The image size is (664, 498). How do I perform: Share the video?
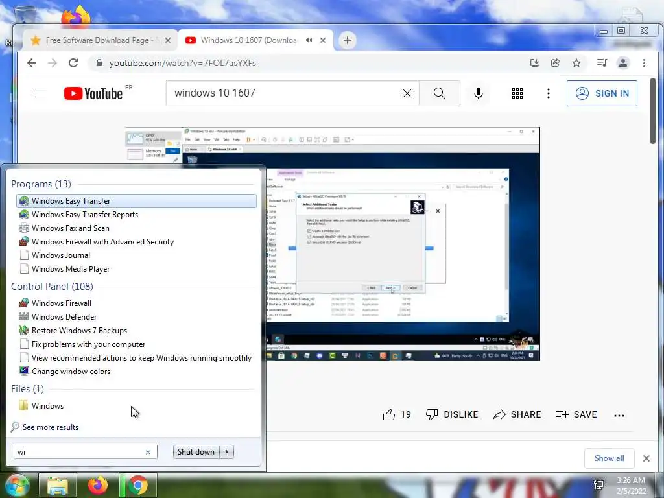coord(517,414)
